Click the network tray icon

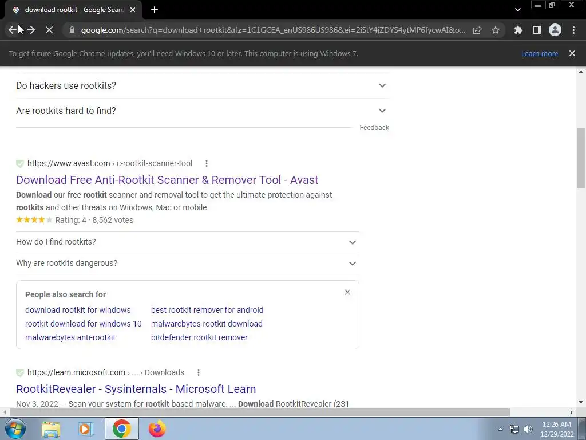point(514,429)
